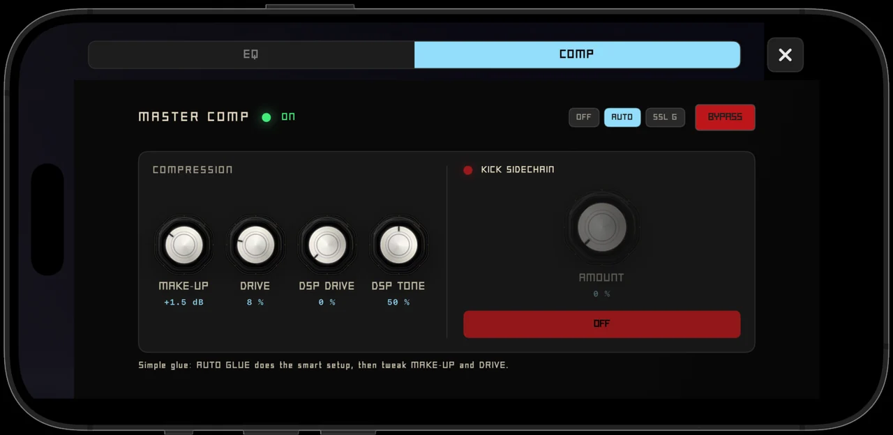Choose the SSL G compressor mode
This screenshot has width=893, height=435.
665,117
